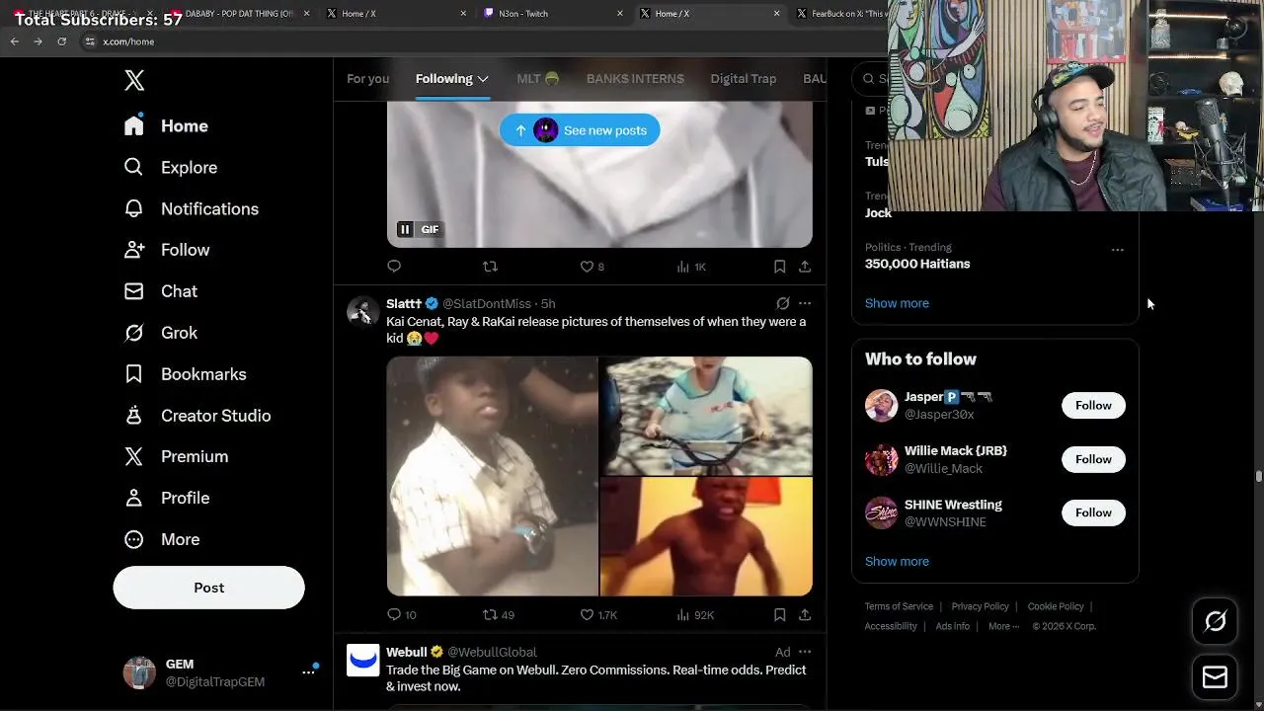Click See new posts button

(x=580, y=130)
